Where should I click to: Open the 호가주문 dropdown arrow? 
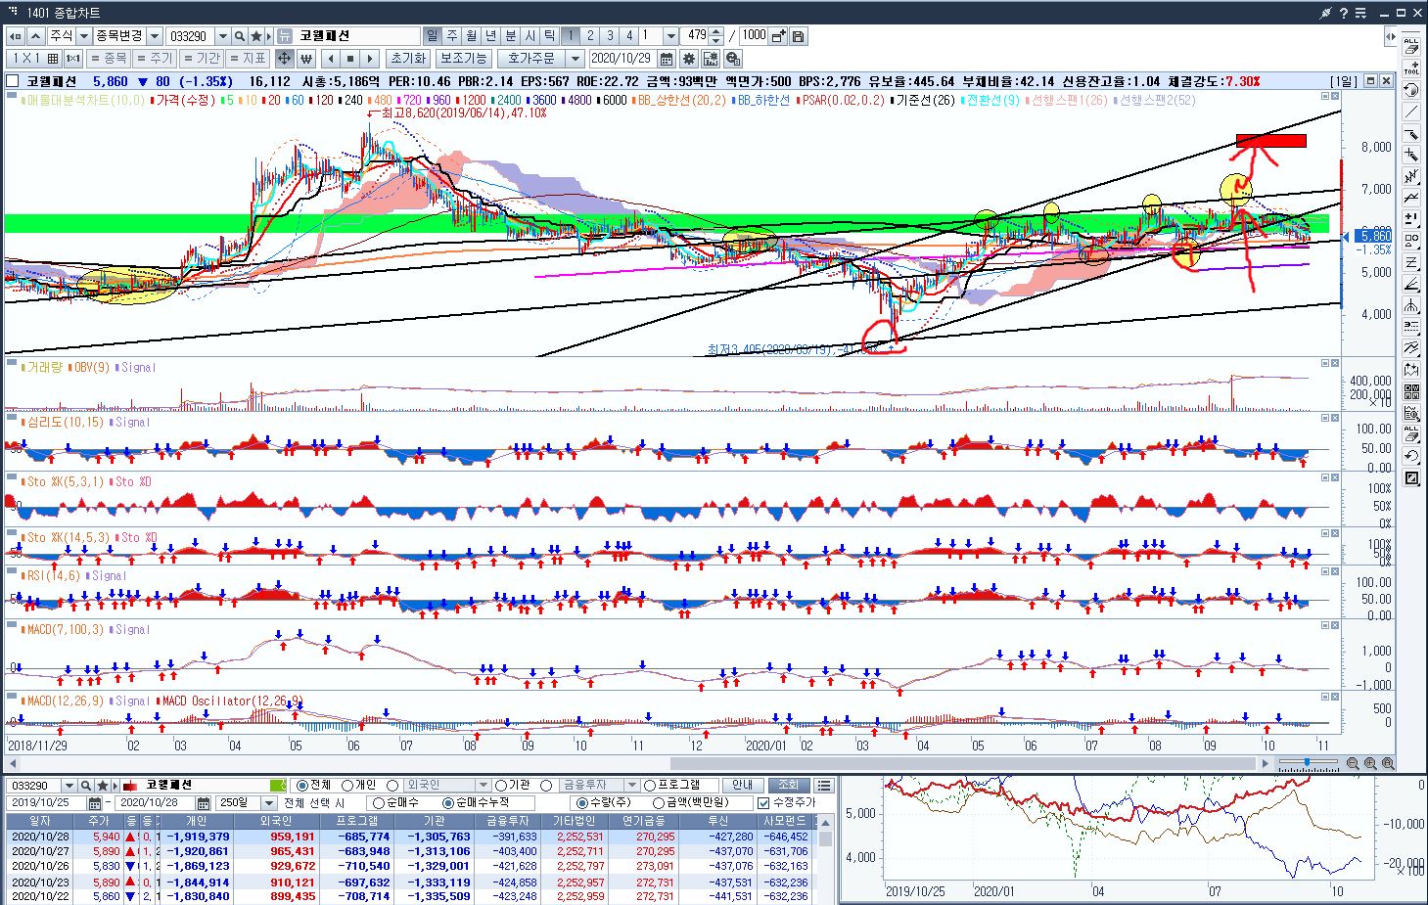[x=576, y=59]
